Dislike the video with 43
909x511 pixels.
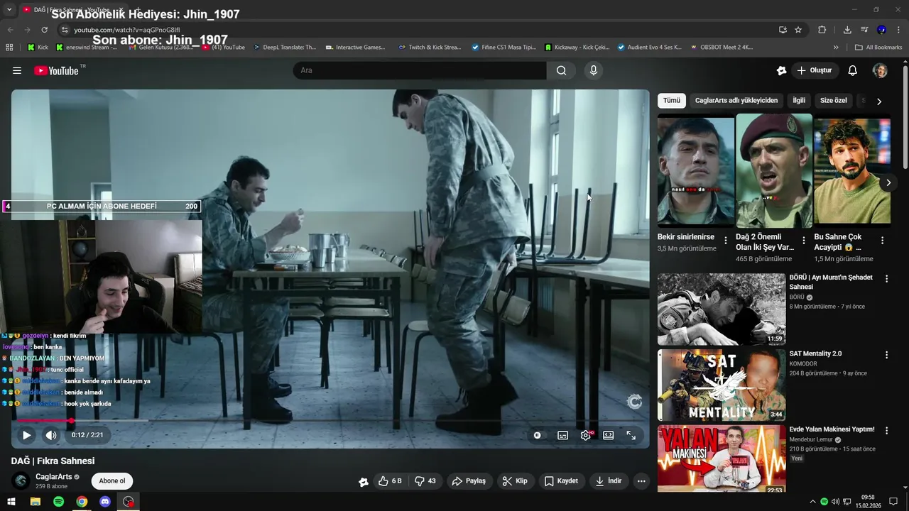coord(425,481)
